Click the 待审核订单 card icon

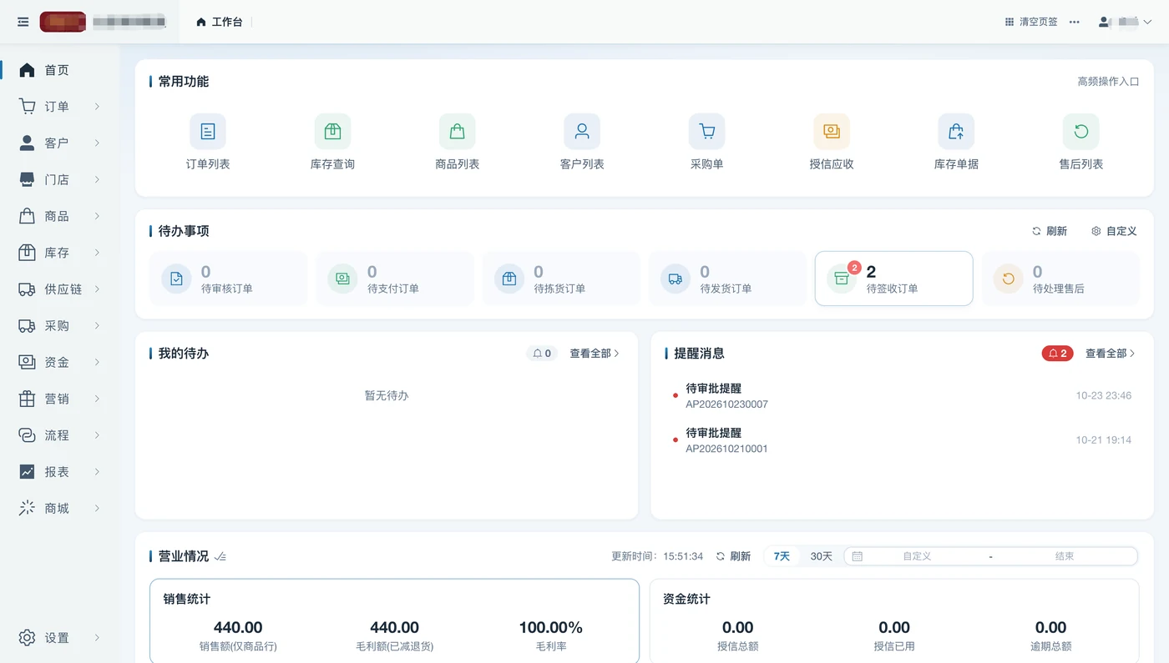[x=176, y=279]
